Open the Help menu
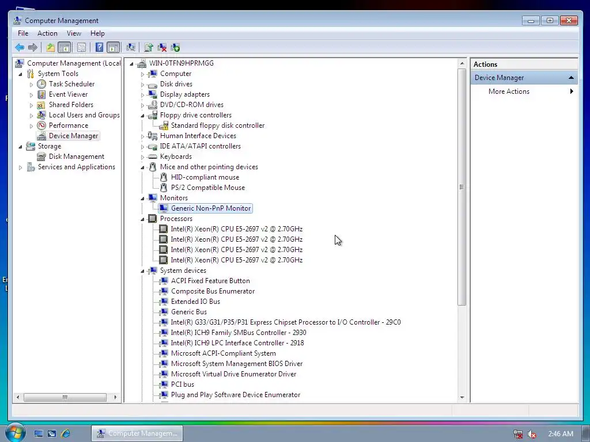 point(97,33)
